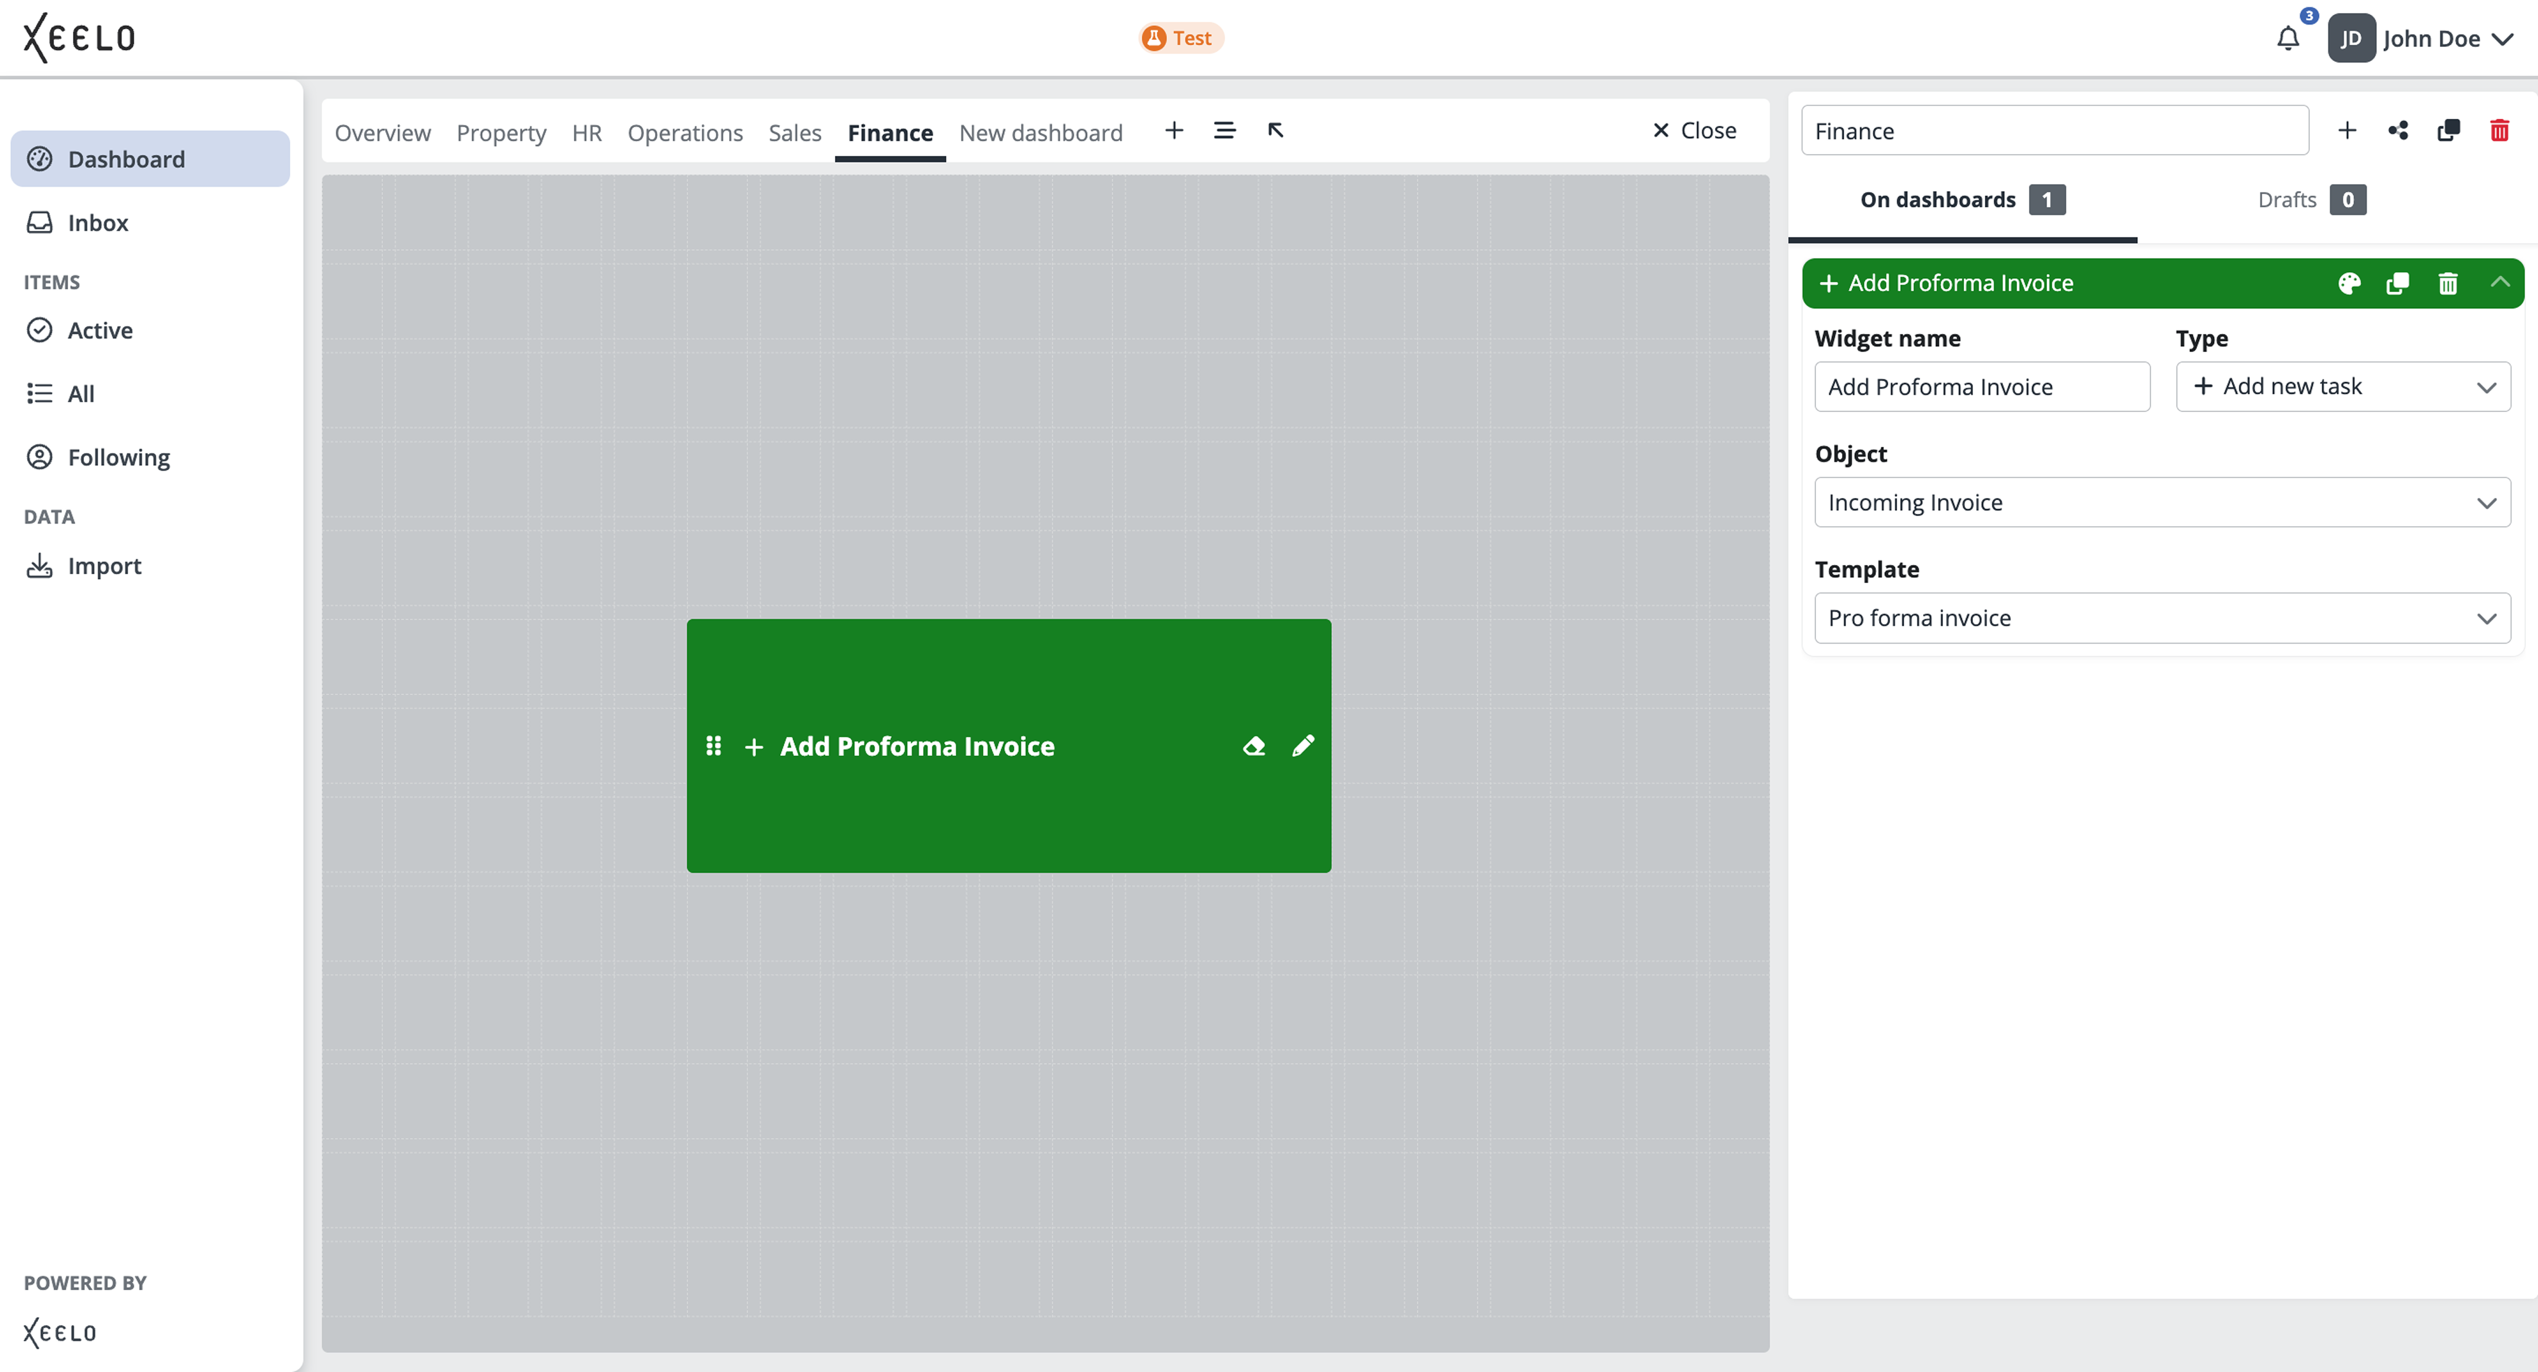
Task: Open the notifications bell
Action: coord(2287,38)
